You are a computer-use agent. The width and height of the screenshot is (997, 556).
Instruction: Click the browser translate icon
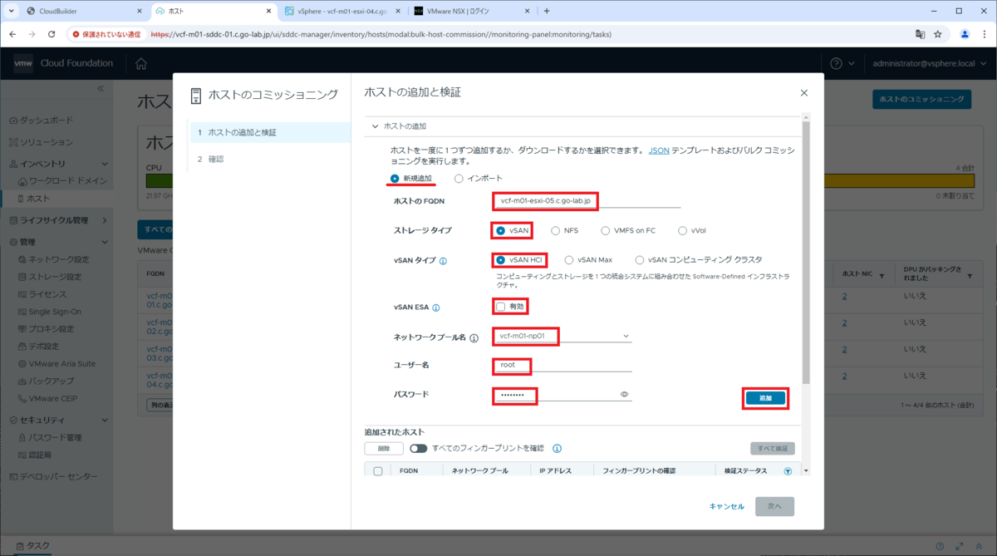[920, 34]
